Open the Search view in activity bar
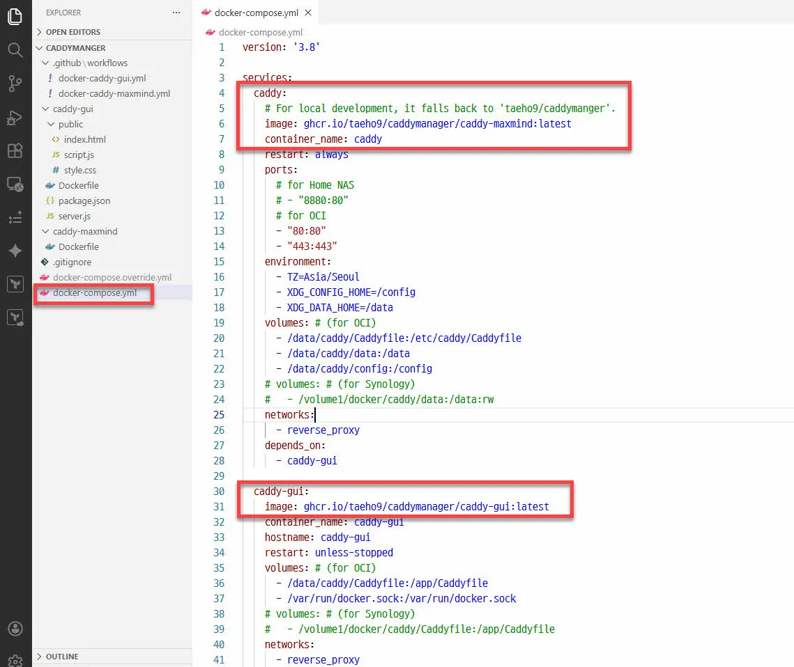This screenshot has height=667, width=794. [x=15, y=49]
